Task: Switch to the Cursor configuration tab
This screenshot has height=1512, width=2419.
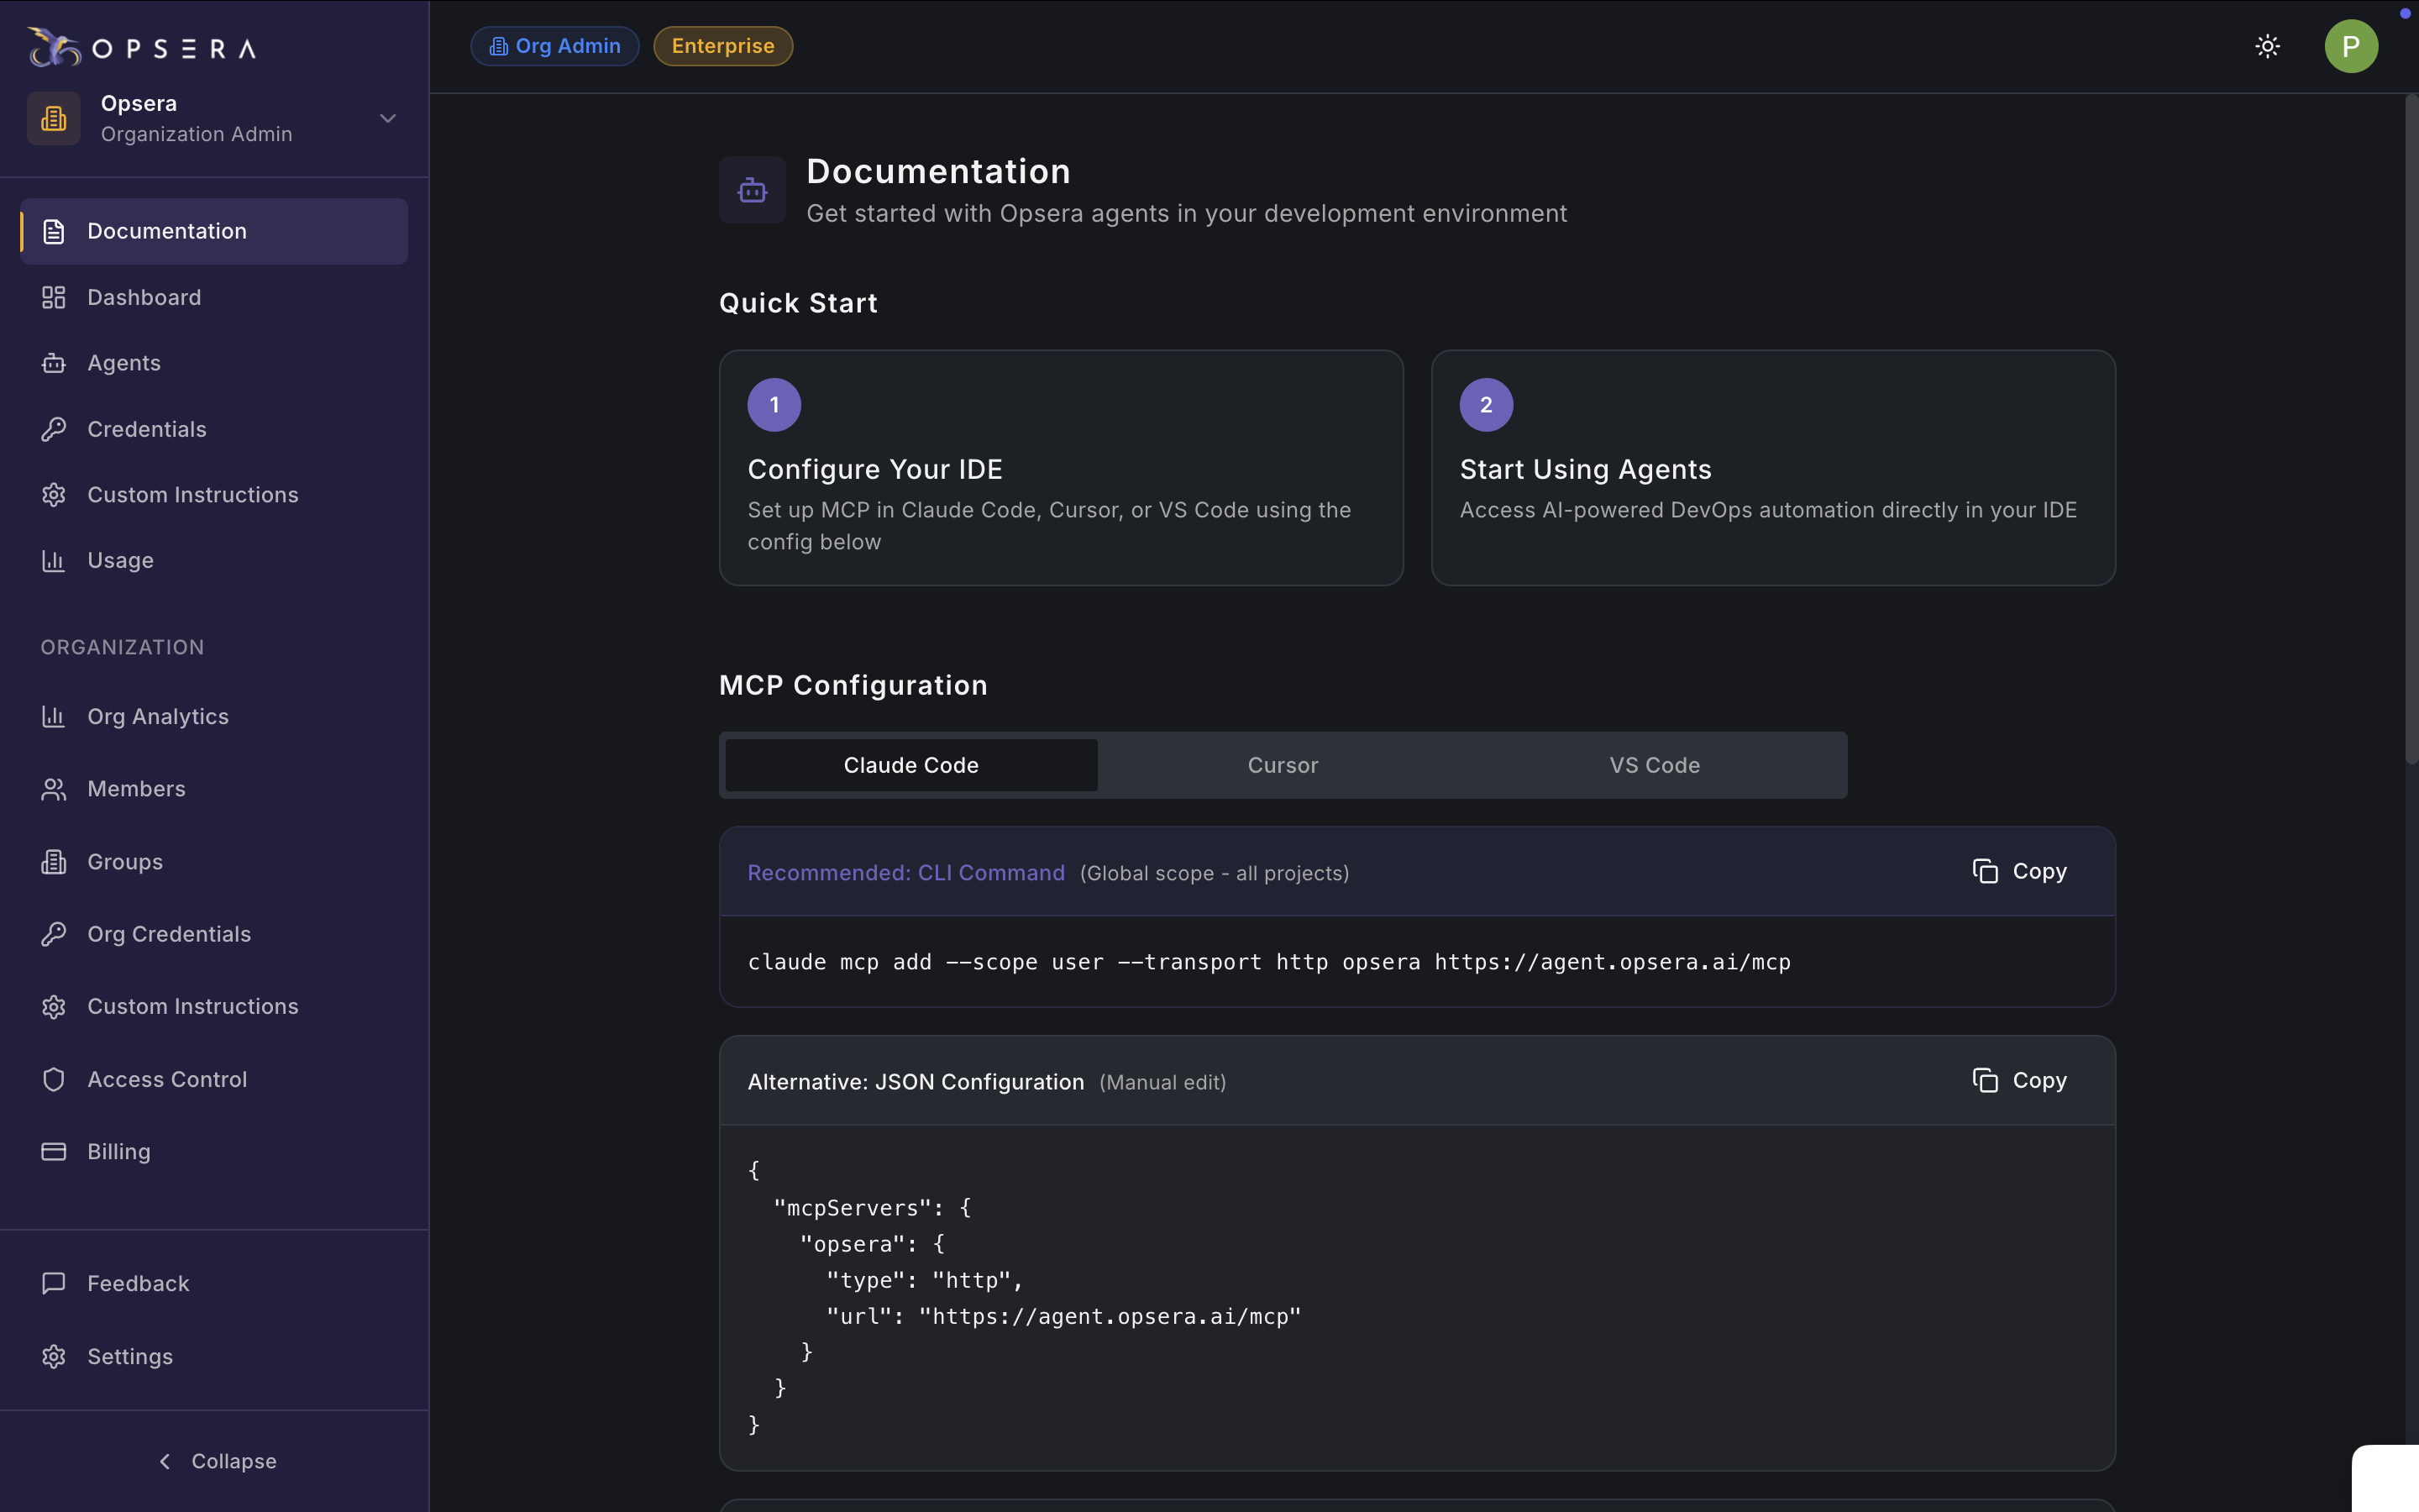Action: tap(1283, 765)
